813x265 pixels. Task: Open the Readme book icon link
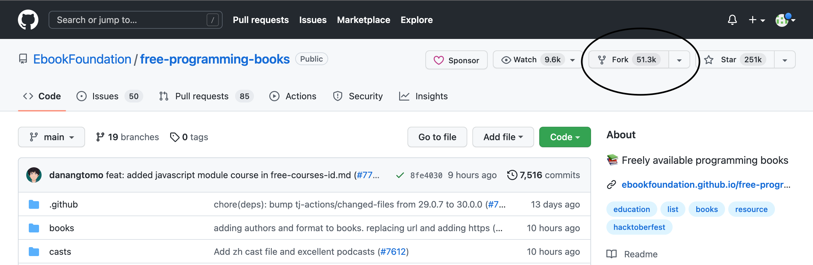pos(612,254)
